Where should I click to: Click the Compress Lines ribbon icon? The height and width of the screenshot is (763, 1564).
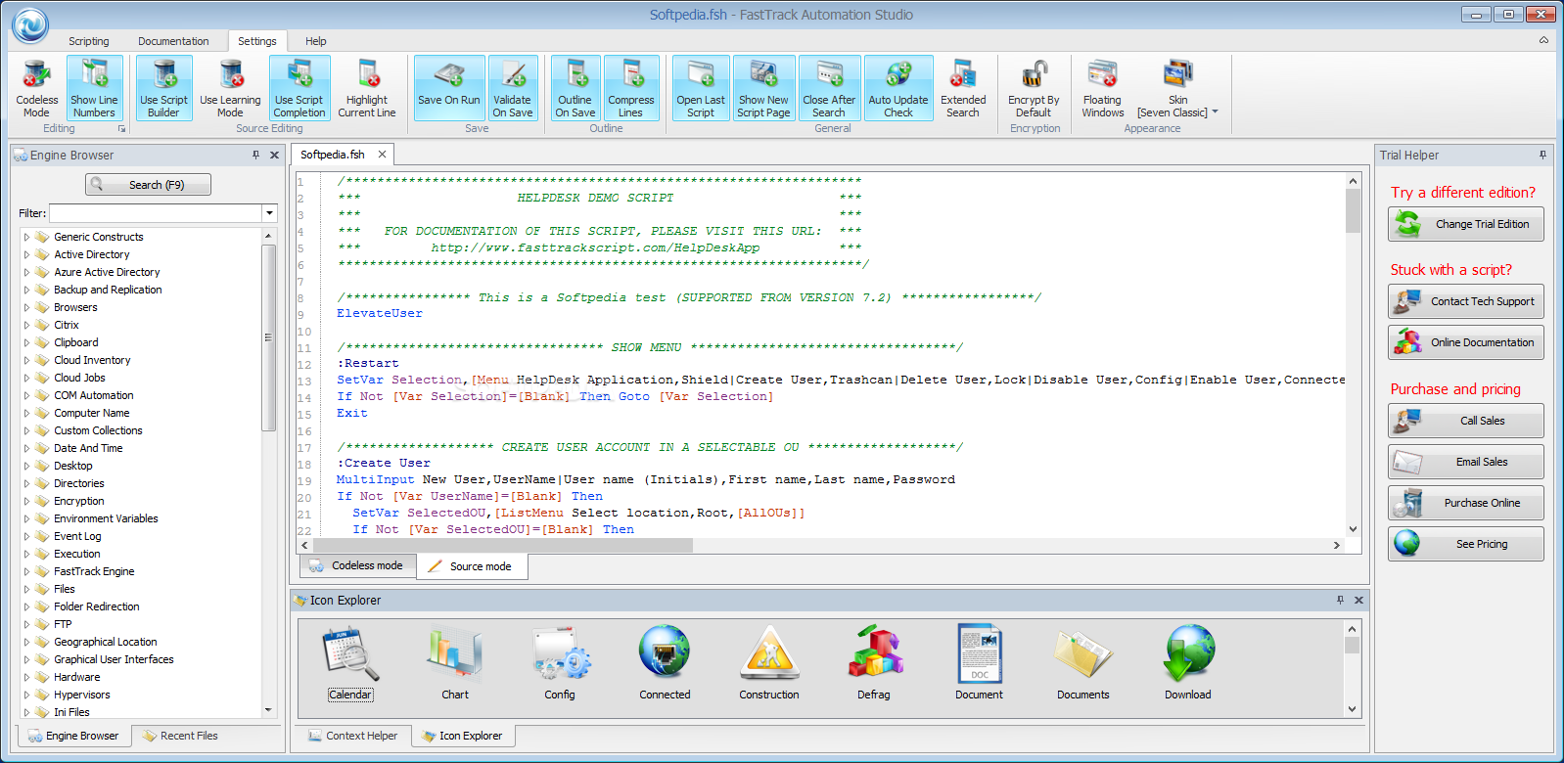coord(631,74)
